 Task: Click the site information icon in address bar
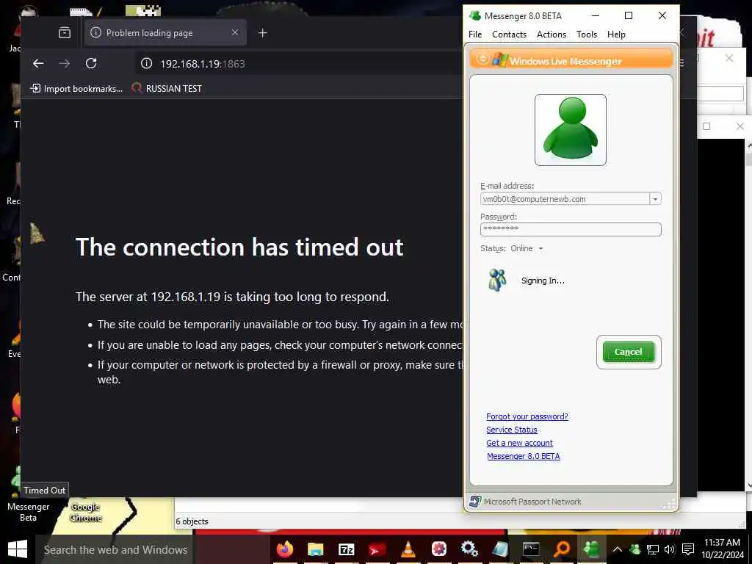pyautogui.click(x=146, y=63)
